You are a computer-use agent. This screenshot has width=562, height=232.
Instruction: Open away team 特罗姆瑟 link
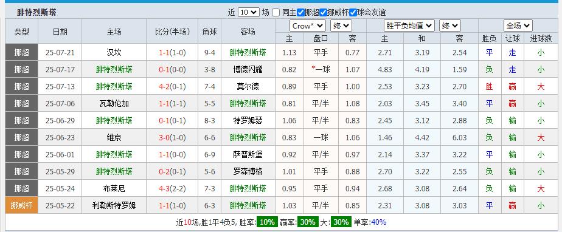pos(248,120)
